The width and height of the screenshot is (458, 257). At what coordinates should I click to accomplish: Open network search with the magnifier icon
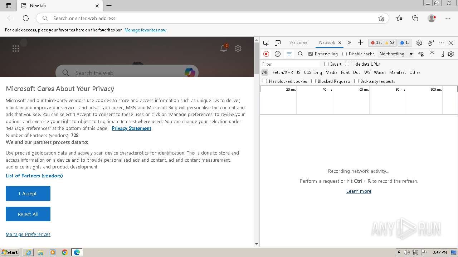(301, 54)
